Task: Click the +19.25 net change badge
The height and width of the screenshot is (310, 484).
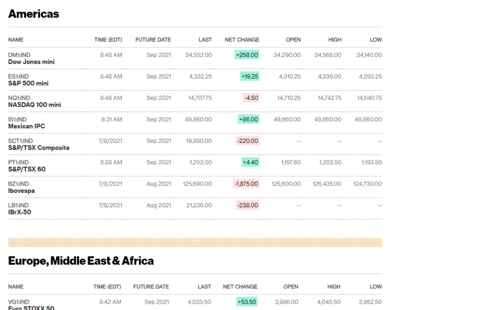Action: click(250, 76)
